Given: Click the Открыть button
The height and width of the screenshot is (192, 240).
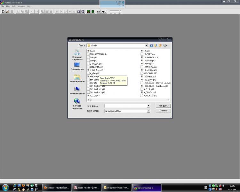Looking at the screenshot, I should (x=163, y=106).
